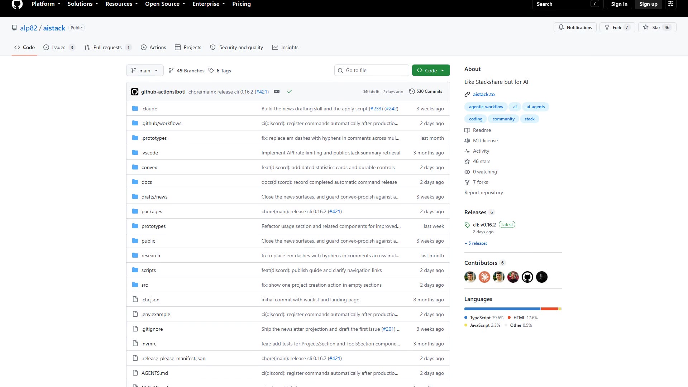Open the orange starburst contributor avatar
Image resolution: width=688 pixels, height=387 pixels.
484,277
